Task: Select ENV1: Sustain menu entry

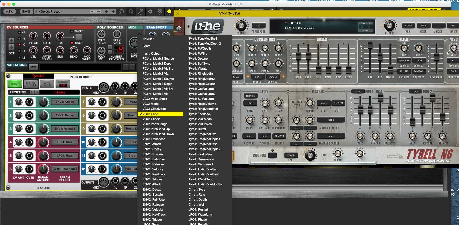Action: (x=160, y=154)
